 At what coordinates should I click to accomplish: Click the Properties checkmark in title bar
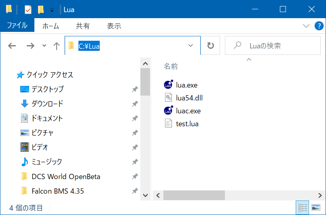pyautogui.click(x=28, y=10)
